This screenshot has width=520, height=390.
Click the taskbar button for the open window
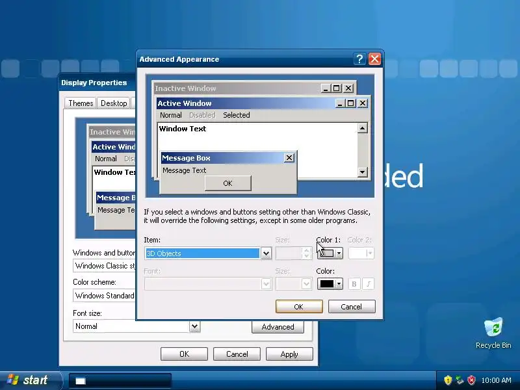[120, 381]
